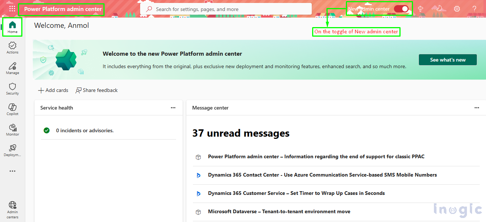
Task: Open the settings gear in the header
Action: click(x=457, y=9)
